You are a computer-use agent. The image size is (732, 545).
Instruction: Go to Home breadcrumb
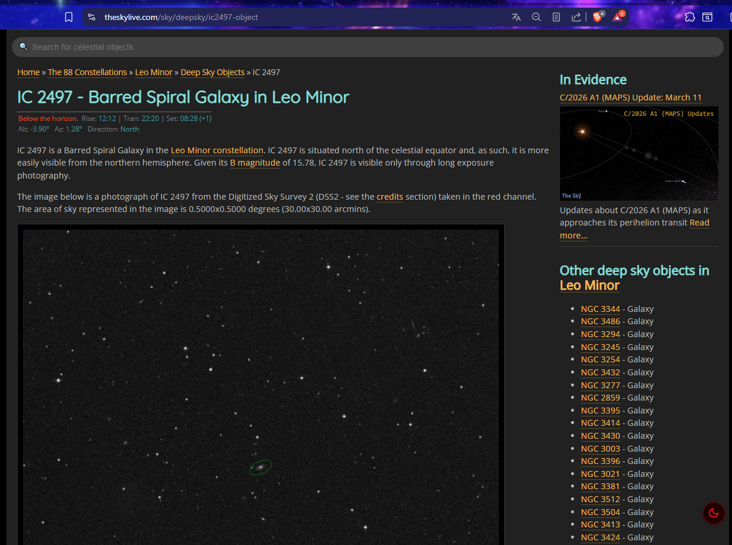29,72
